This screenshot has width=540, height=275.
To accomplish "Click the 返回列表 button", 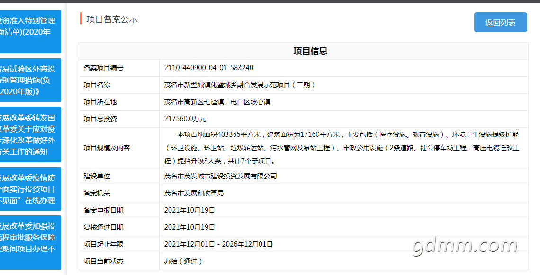I will [500, 22].
